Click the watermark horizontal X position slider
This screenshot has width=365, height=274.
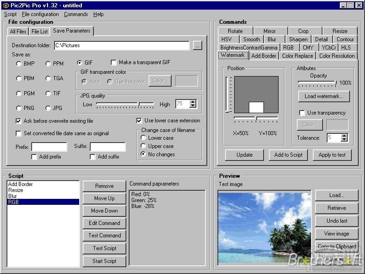point(256,119)
